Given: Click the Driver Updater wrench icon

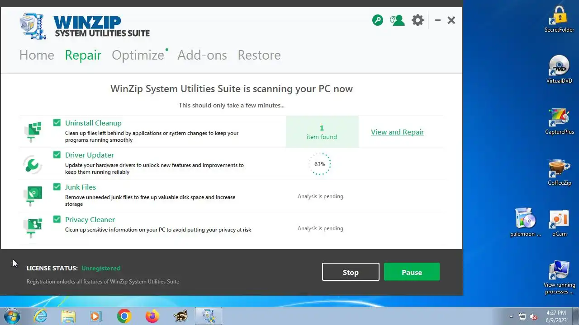Looking at the screenshot, I should click(x=33, y=164).
